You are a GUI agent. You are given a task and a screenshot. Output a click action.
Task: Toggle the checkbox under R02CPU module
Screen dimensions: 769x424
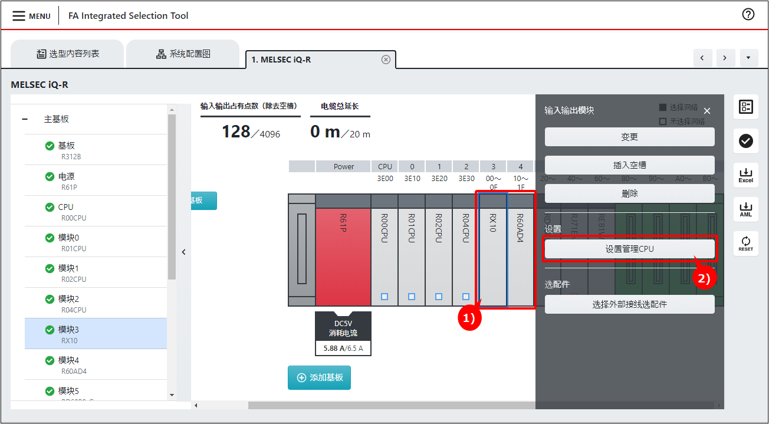(x=439, y=297)
